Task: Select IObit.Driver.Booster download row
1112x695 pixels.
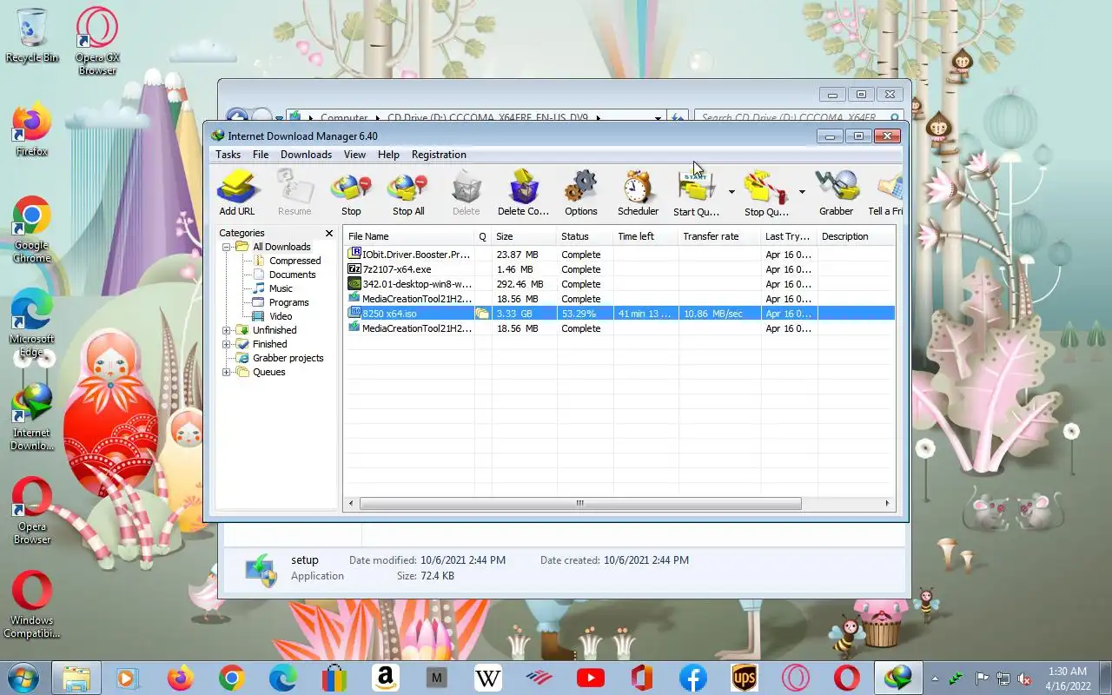Action: pos(619,255)
